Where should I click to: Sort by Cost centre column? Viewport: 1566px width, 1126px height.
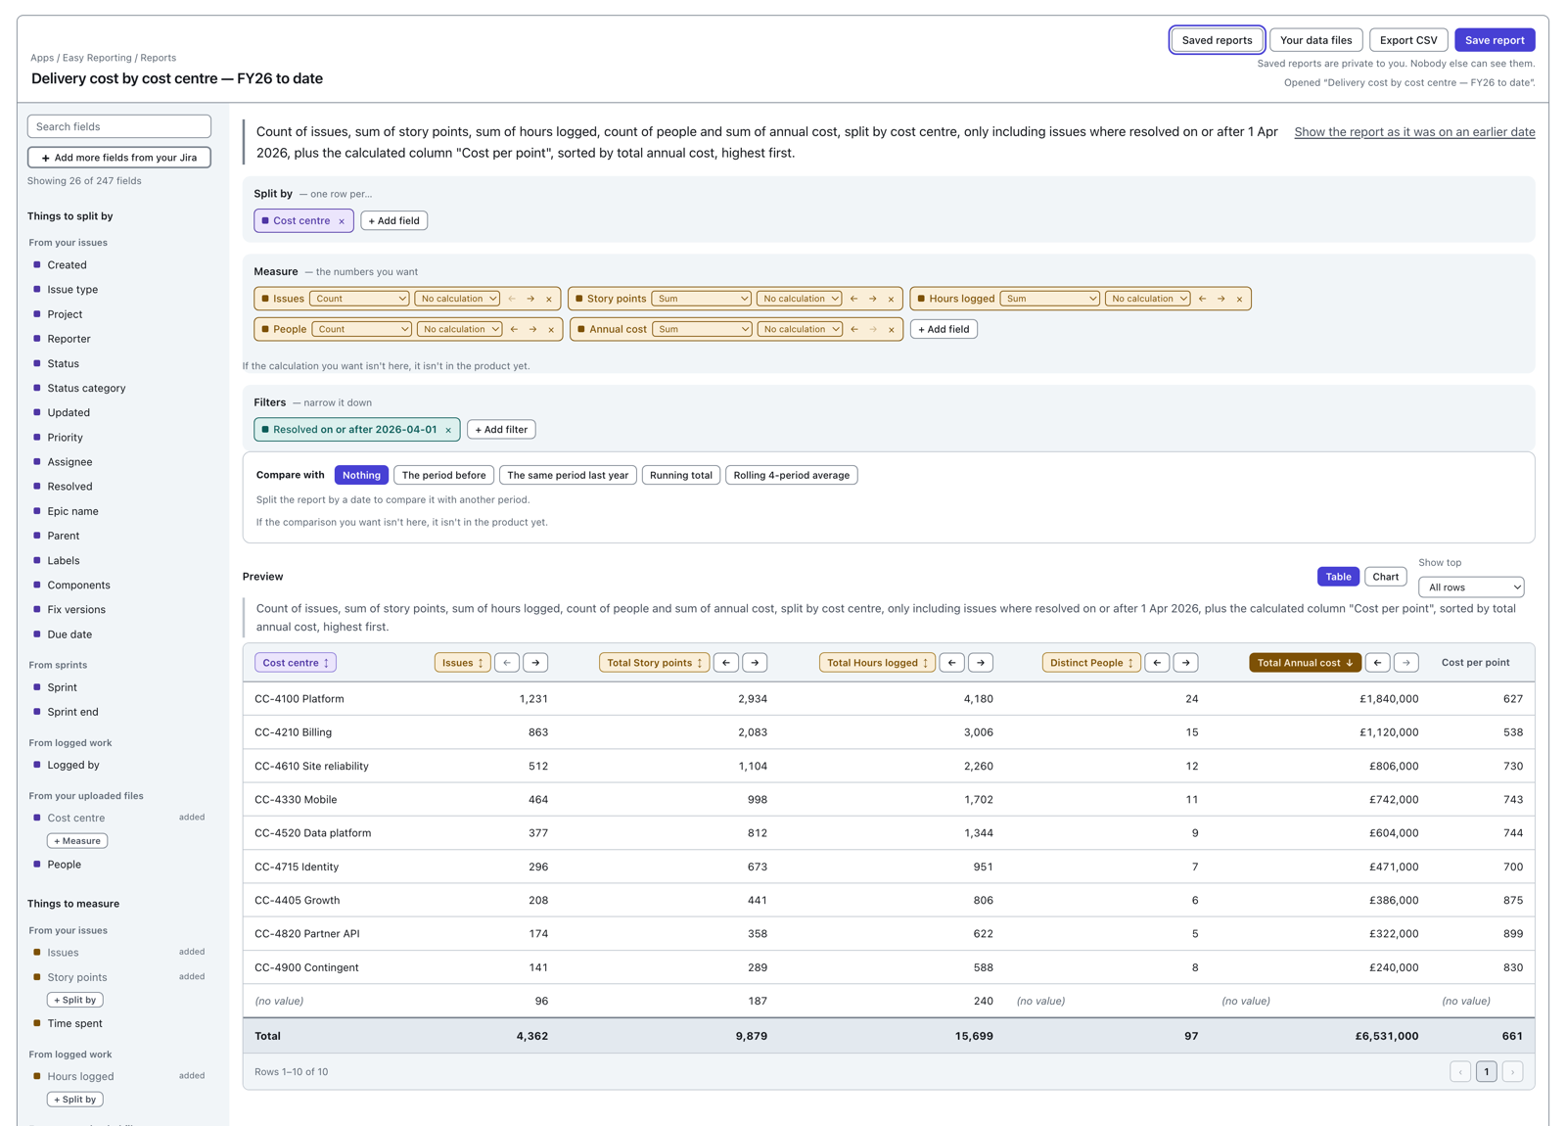(296, 663)
